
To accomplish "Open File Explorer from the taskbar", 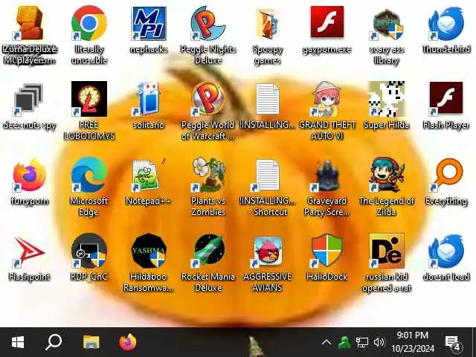I will (x=91, y=342).
